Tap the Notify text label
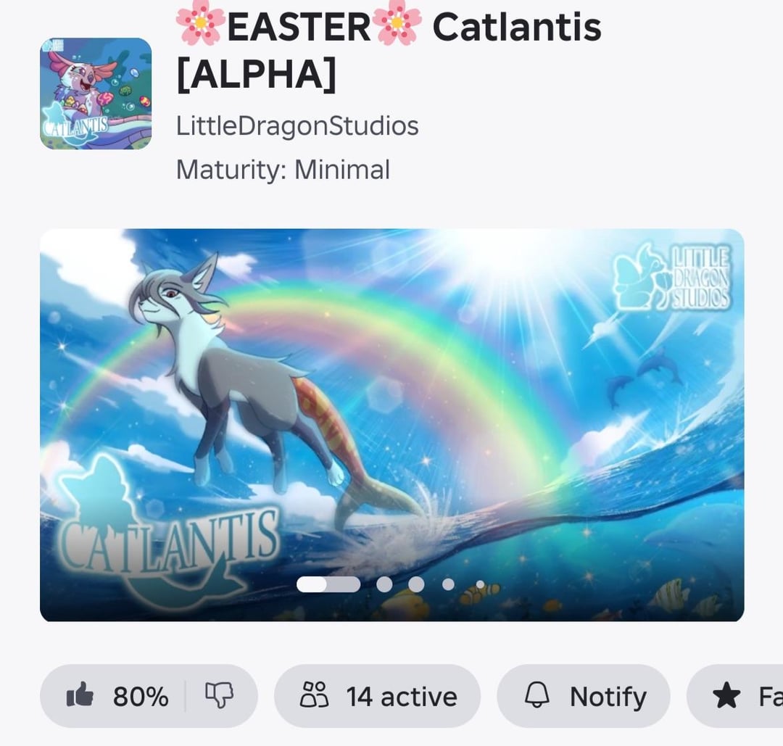The width and height of the screenshot is (783, 746). point(608,696)
